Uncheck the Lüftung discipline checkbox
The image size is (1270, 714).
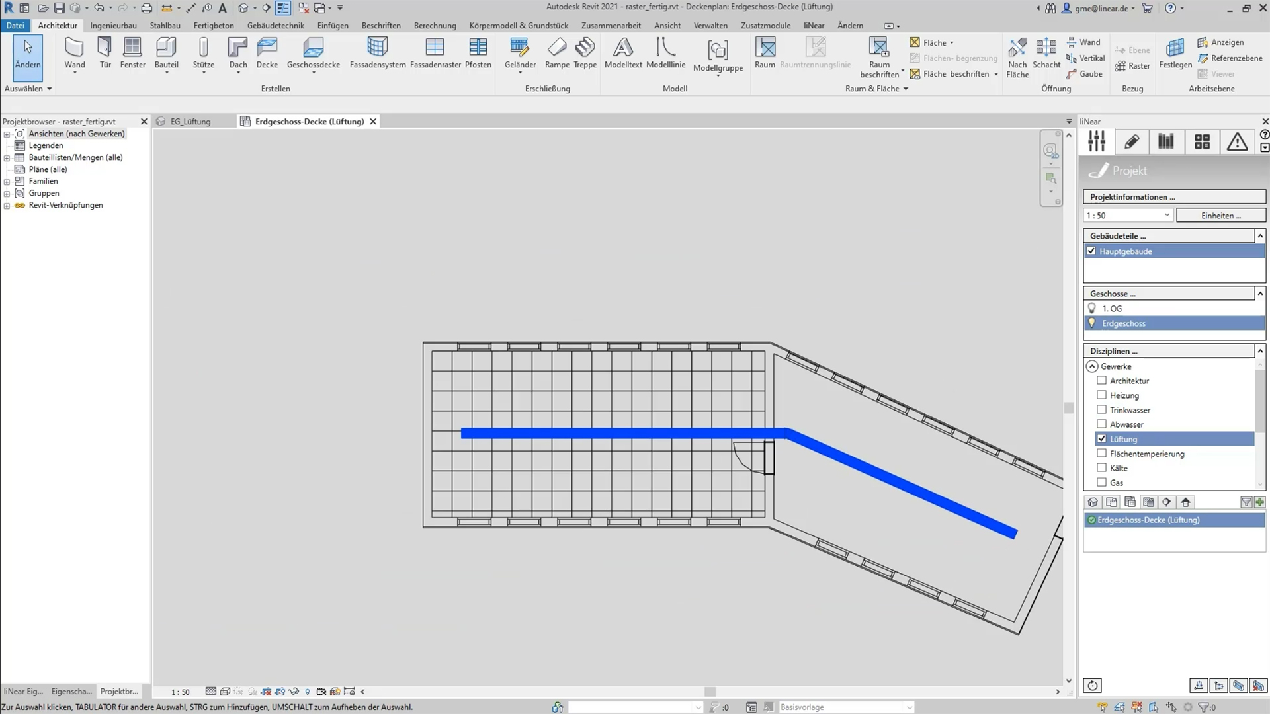1101,438
